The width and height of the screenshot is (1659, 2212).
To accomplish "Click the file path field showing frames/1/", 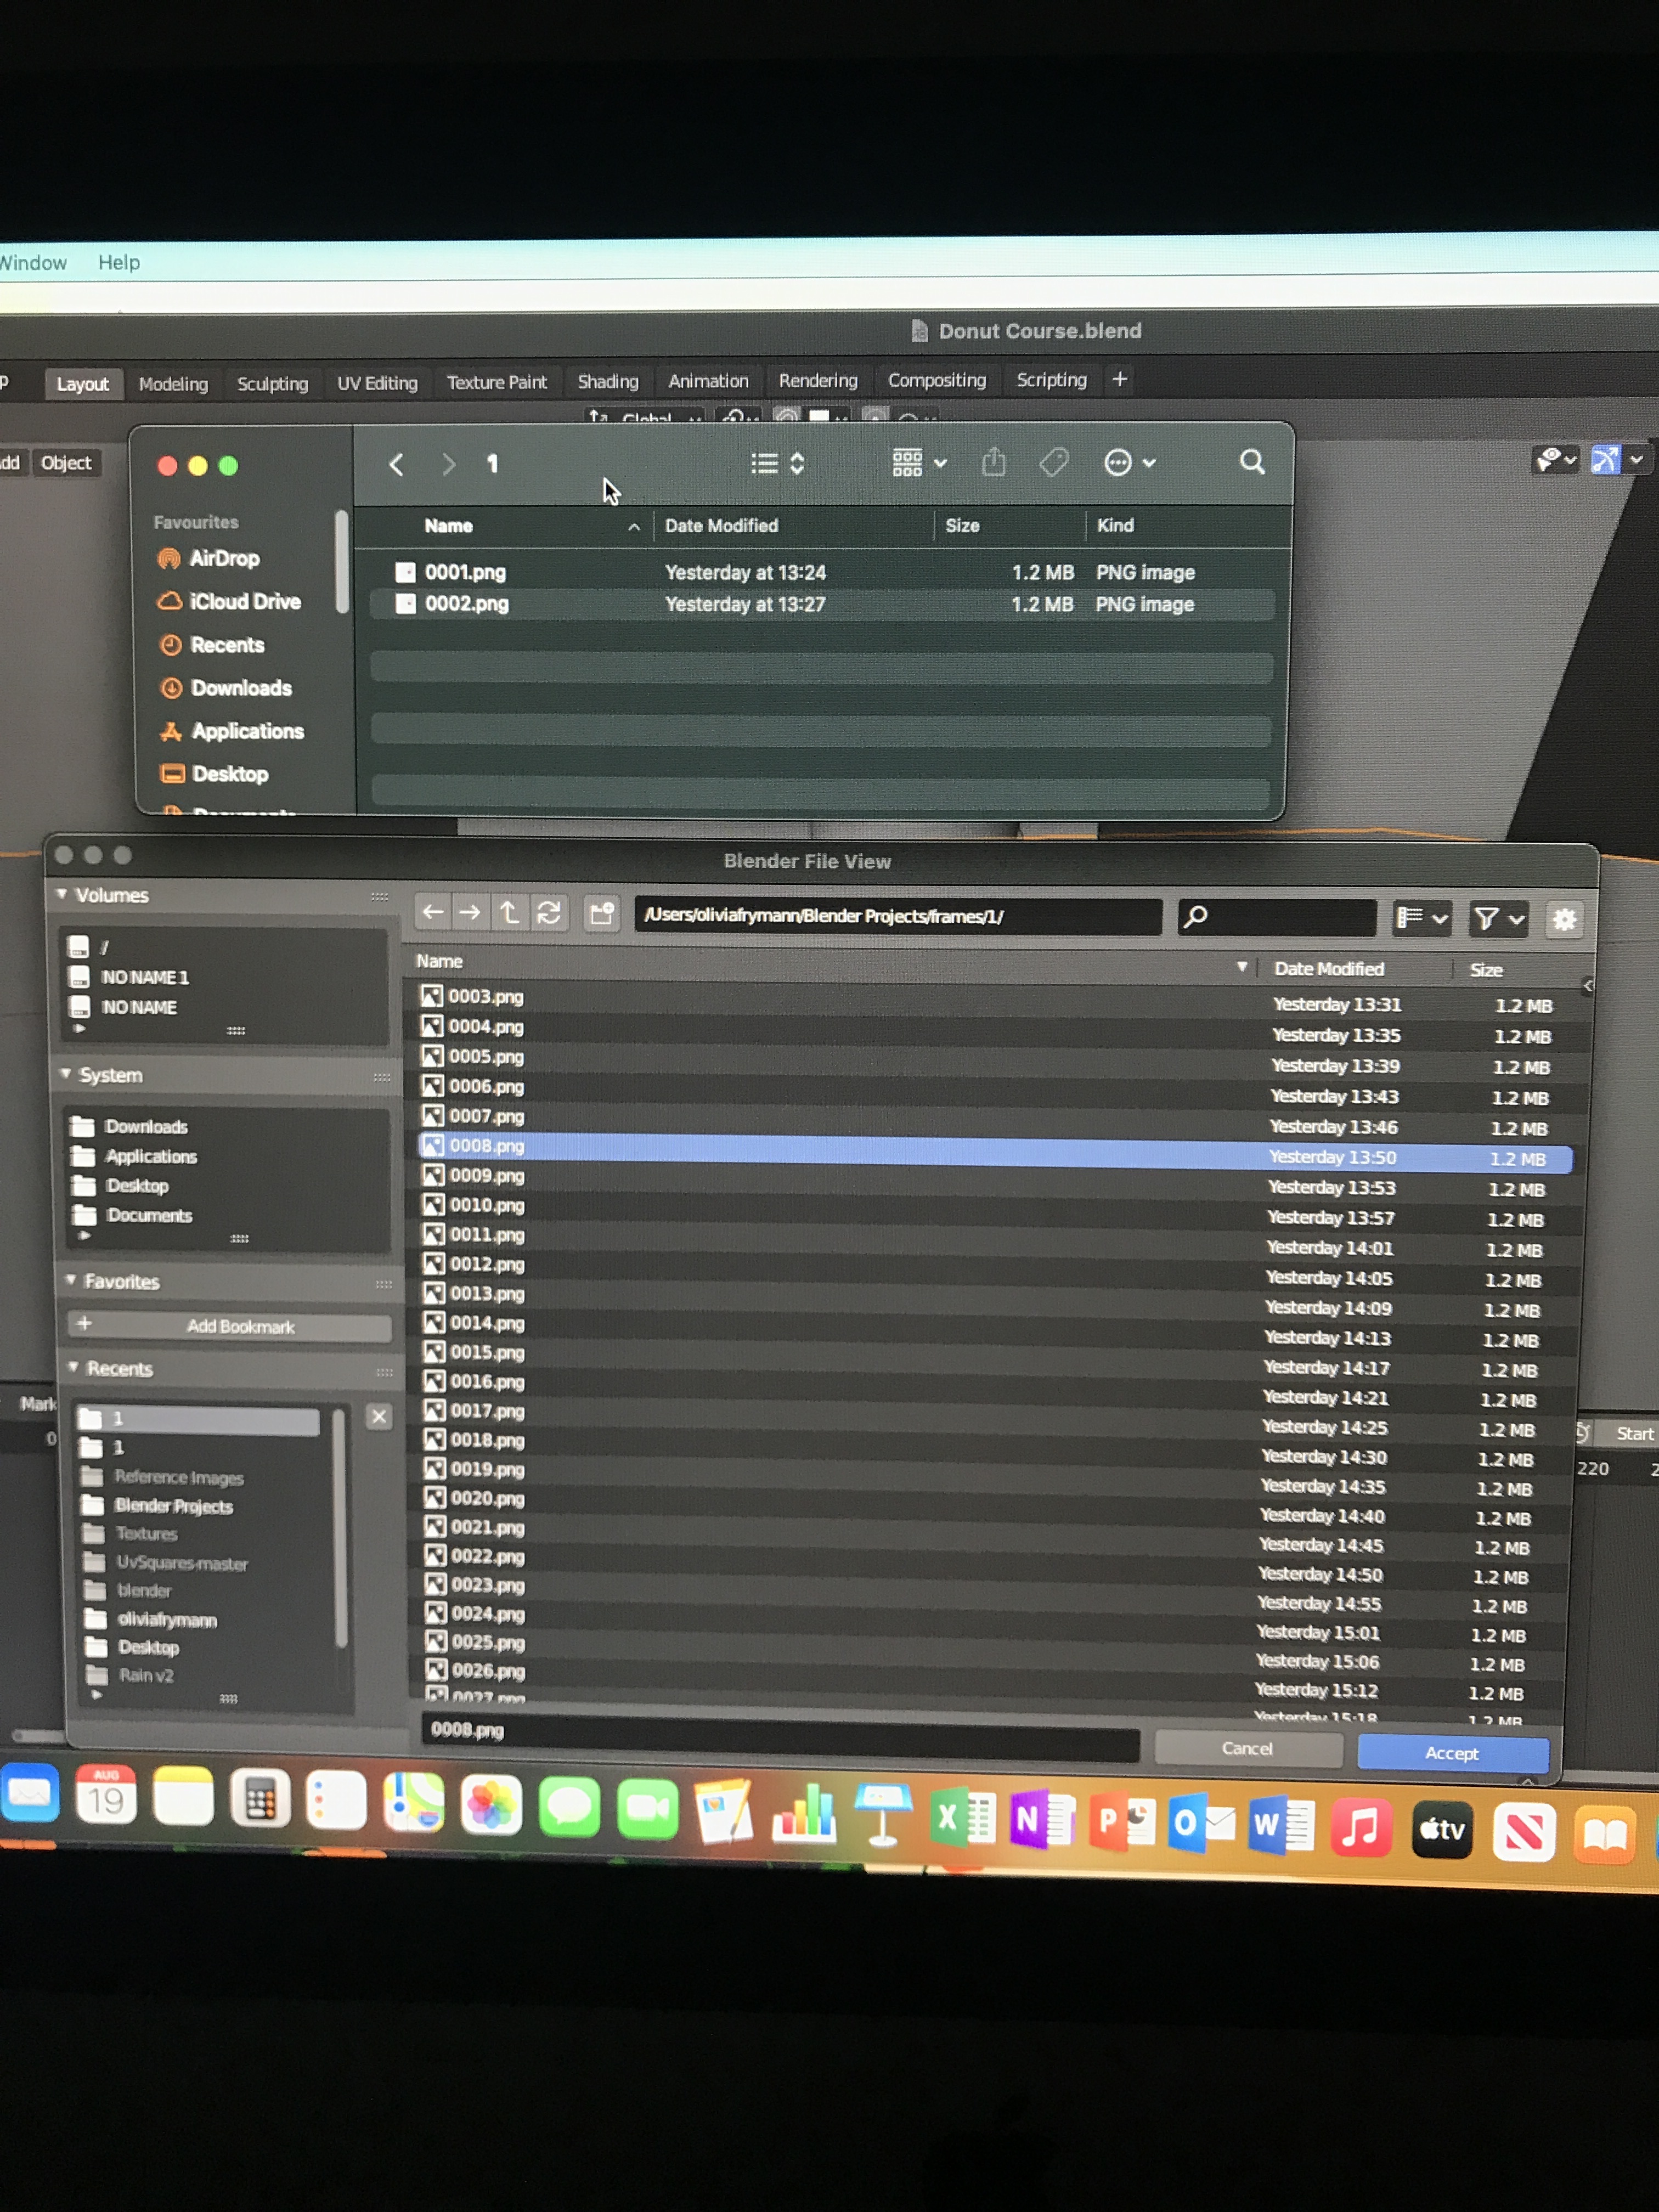I will (x=897, y=915).
